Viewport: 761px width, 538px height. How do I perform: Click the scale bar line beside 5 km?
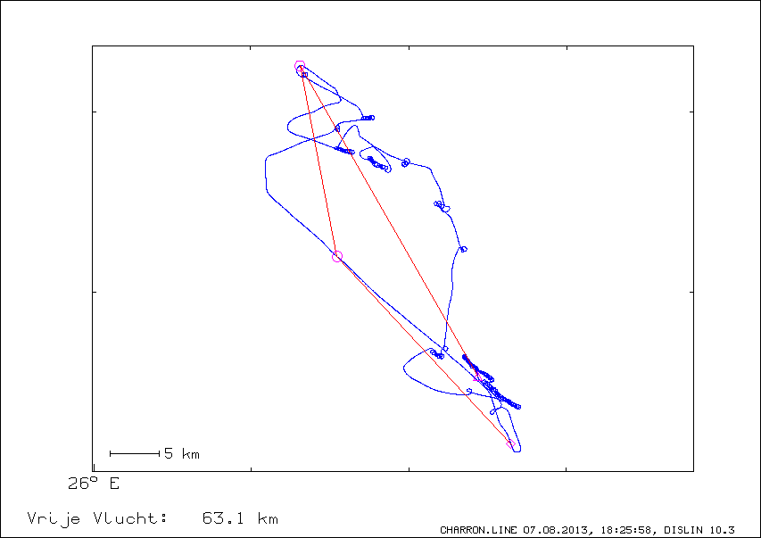point(135,453)
